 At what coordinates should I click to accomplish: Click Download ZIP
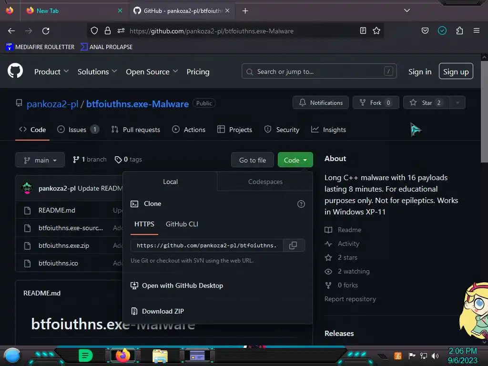[163, 311]
